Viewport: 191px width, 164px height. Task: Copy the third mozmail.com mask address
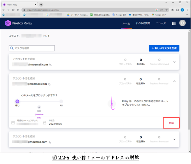[50, 142]
